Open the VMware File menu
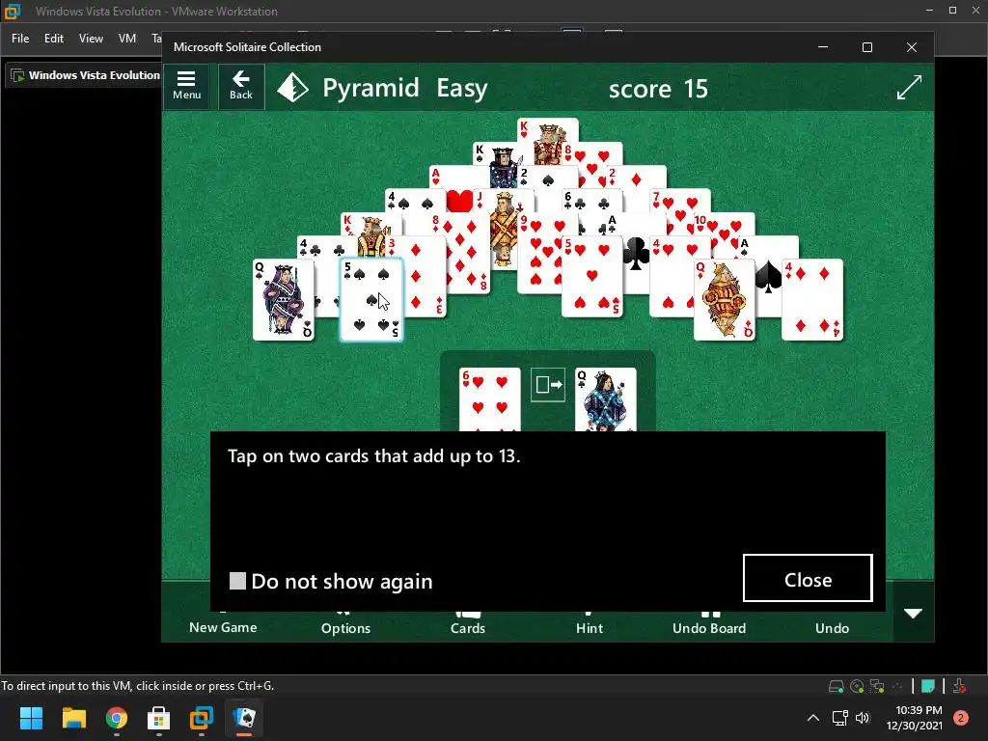Image resolution: width=988 pixels, height=741 pixels. click(20, 39)
